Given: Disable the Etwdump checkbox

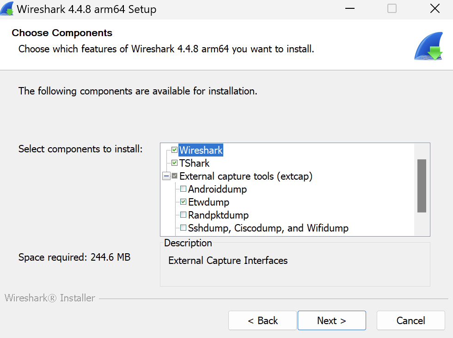Looking at the screenshot, I should (x=184, y=202).
